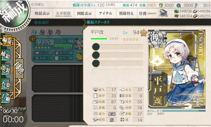The image size is (211, 127).
Task: Open the 図鑑表示 encyclopedia menu
Action: [84, 13]
